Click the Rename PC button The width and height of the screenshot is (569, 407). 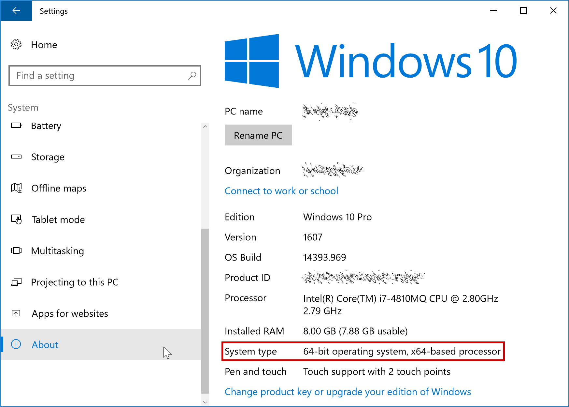click(258, 135)
